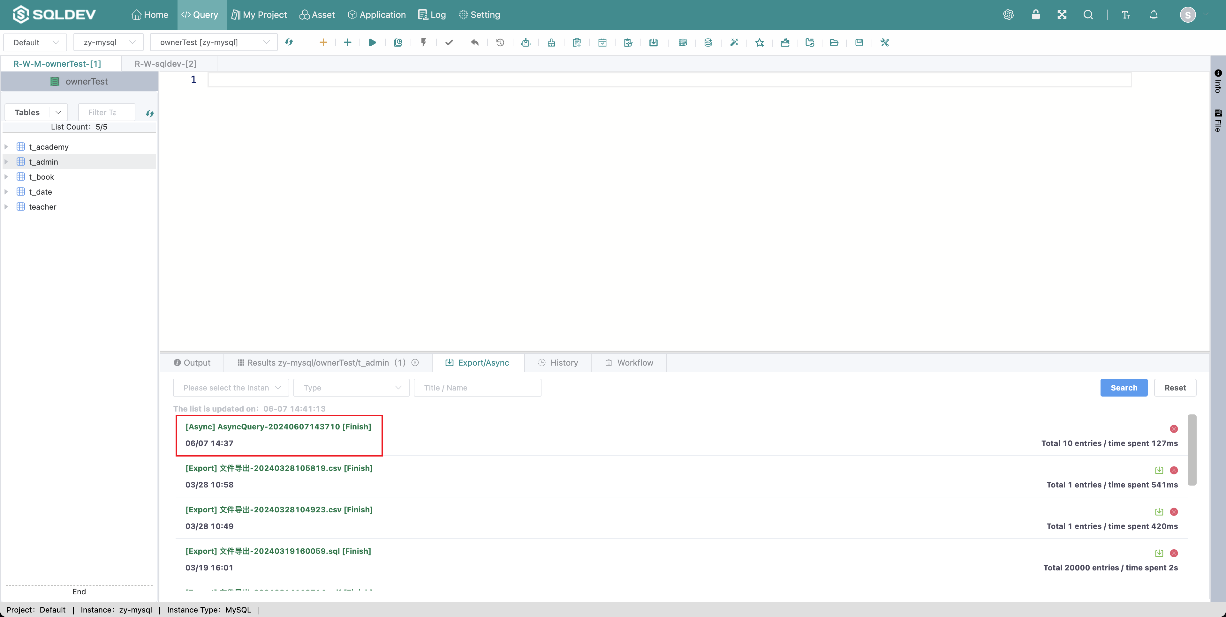
Task: Download the 文件导出-20240319160059.sql export
Action: [1159, 553]
